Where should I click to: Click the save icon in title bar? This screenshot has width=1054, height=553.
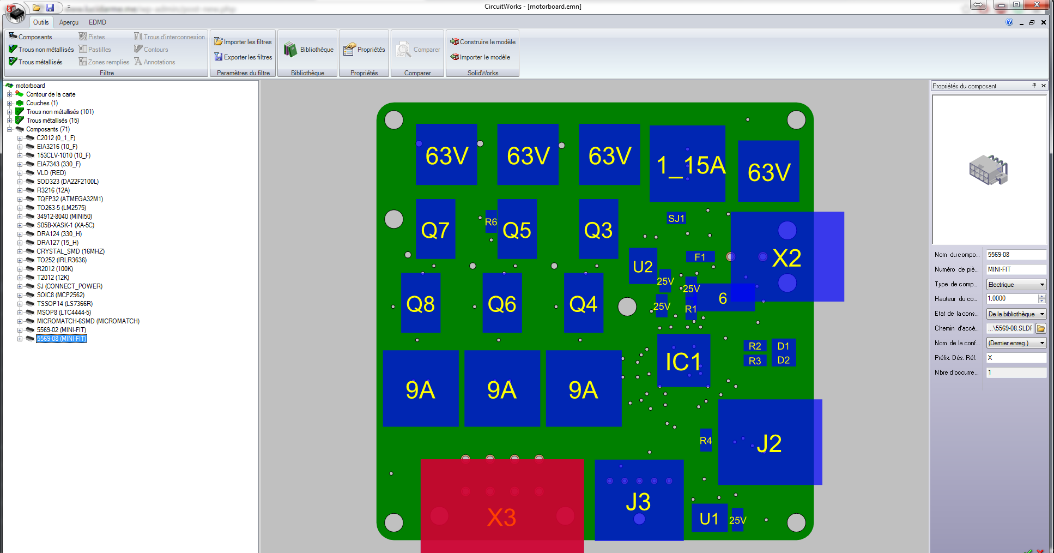[50, 7]
